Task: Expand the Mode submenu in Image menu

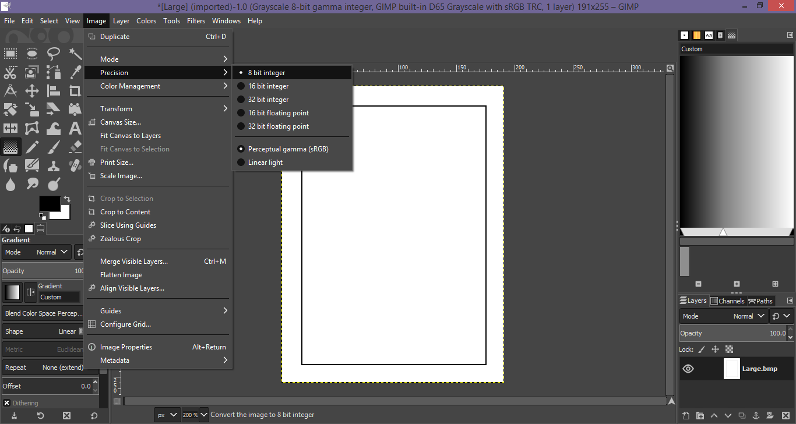Action: point(158,59)
